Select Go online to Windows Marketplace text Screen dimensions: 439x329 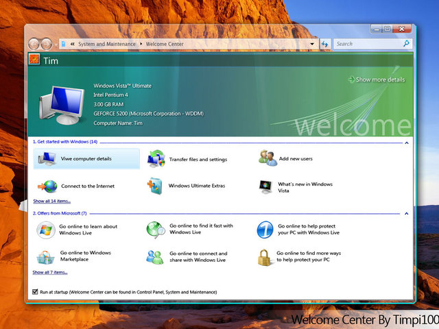click(x=86, y=256)
